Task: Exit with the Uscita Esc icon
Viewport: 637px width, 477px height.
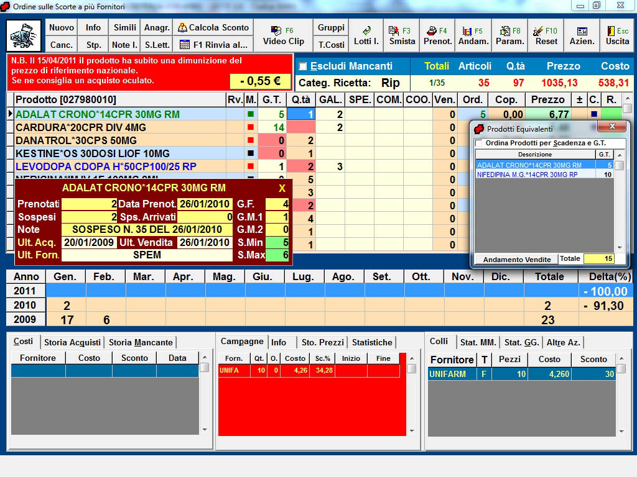Action: tap(617, 36)
